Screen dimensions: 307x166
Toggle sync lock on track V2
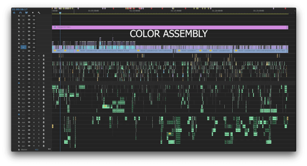29,47
